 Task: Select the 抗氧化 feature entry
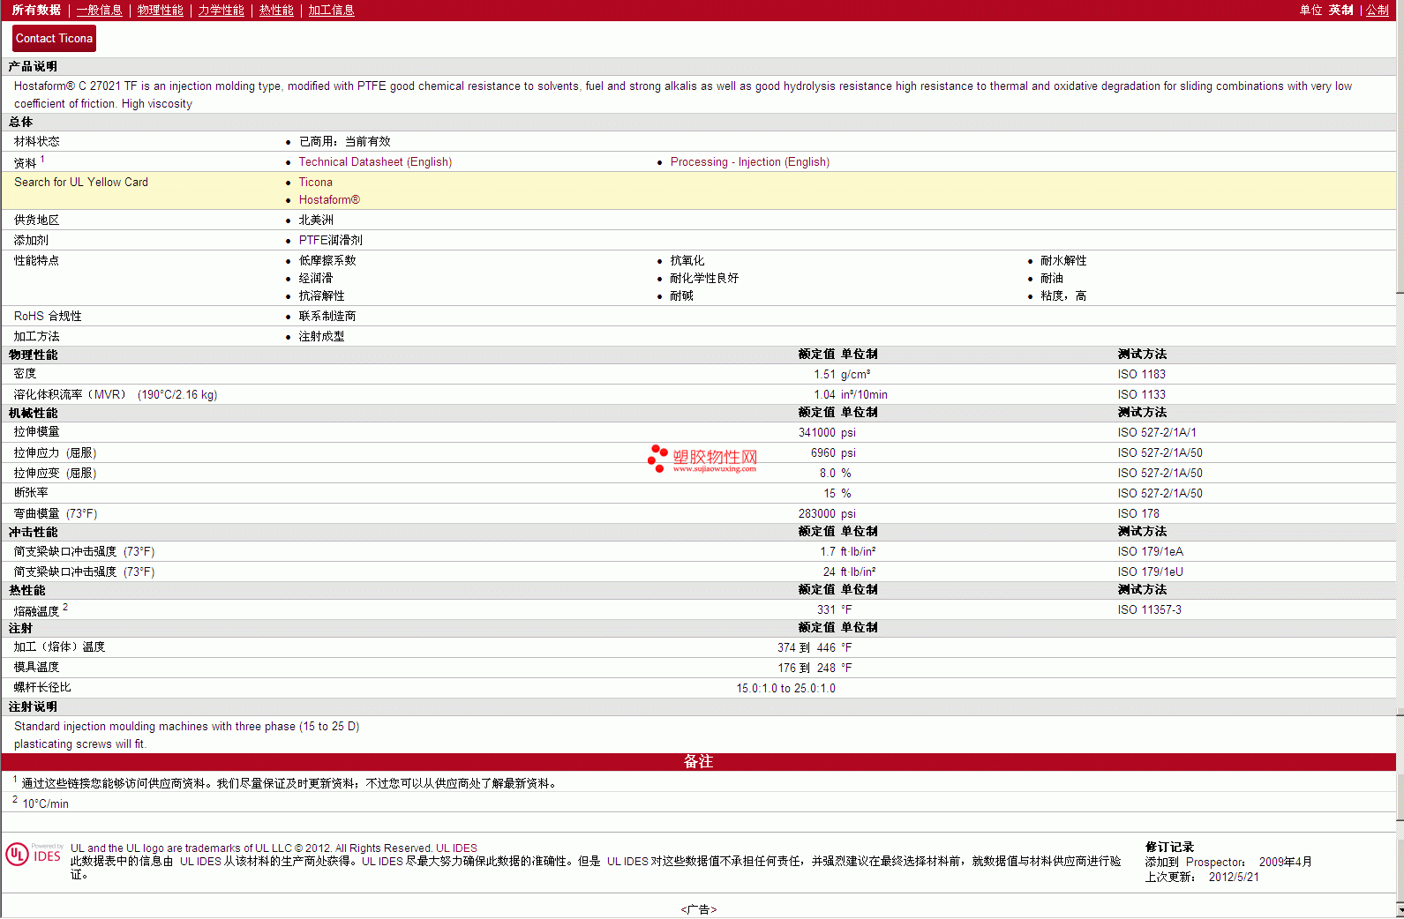tap(687, 261)
